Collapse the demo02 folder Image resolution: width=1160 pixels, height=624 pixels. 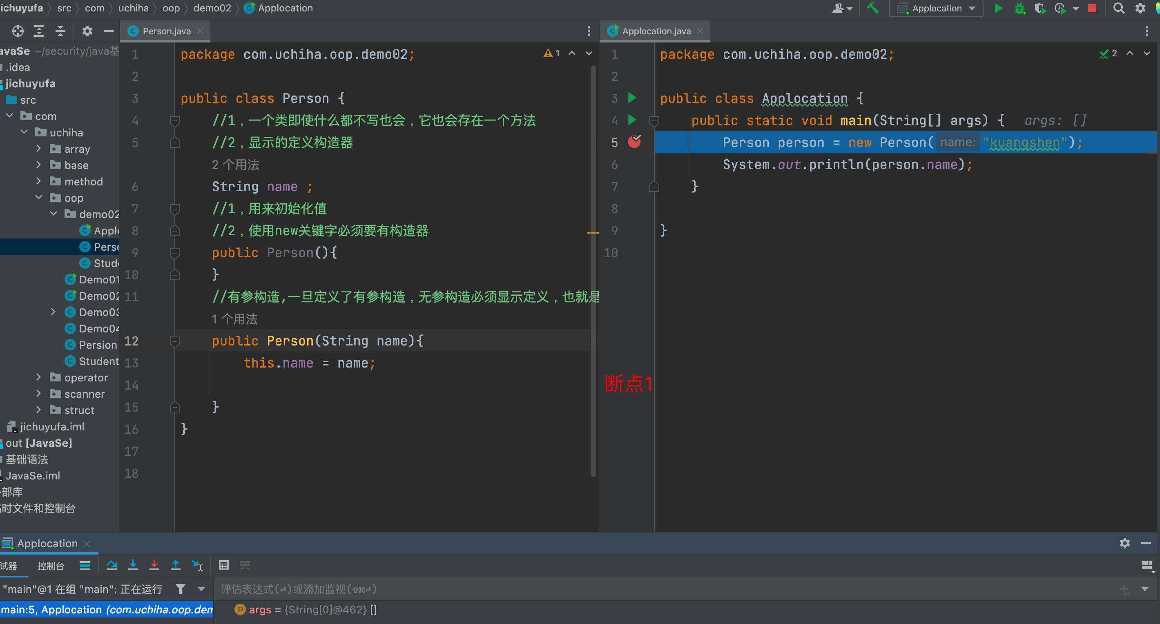[53, 214]
